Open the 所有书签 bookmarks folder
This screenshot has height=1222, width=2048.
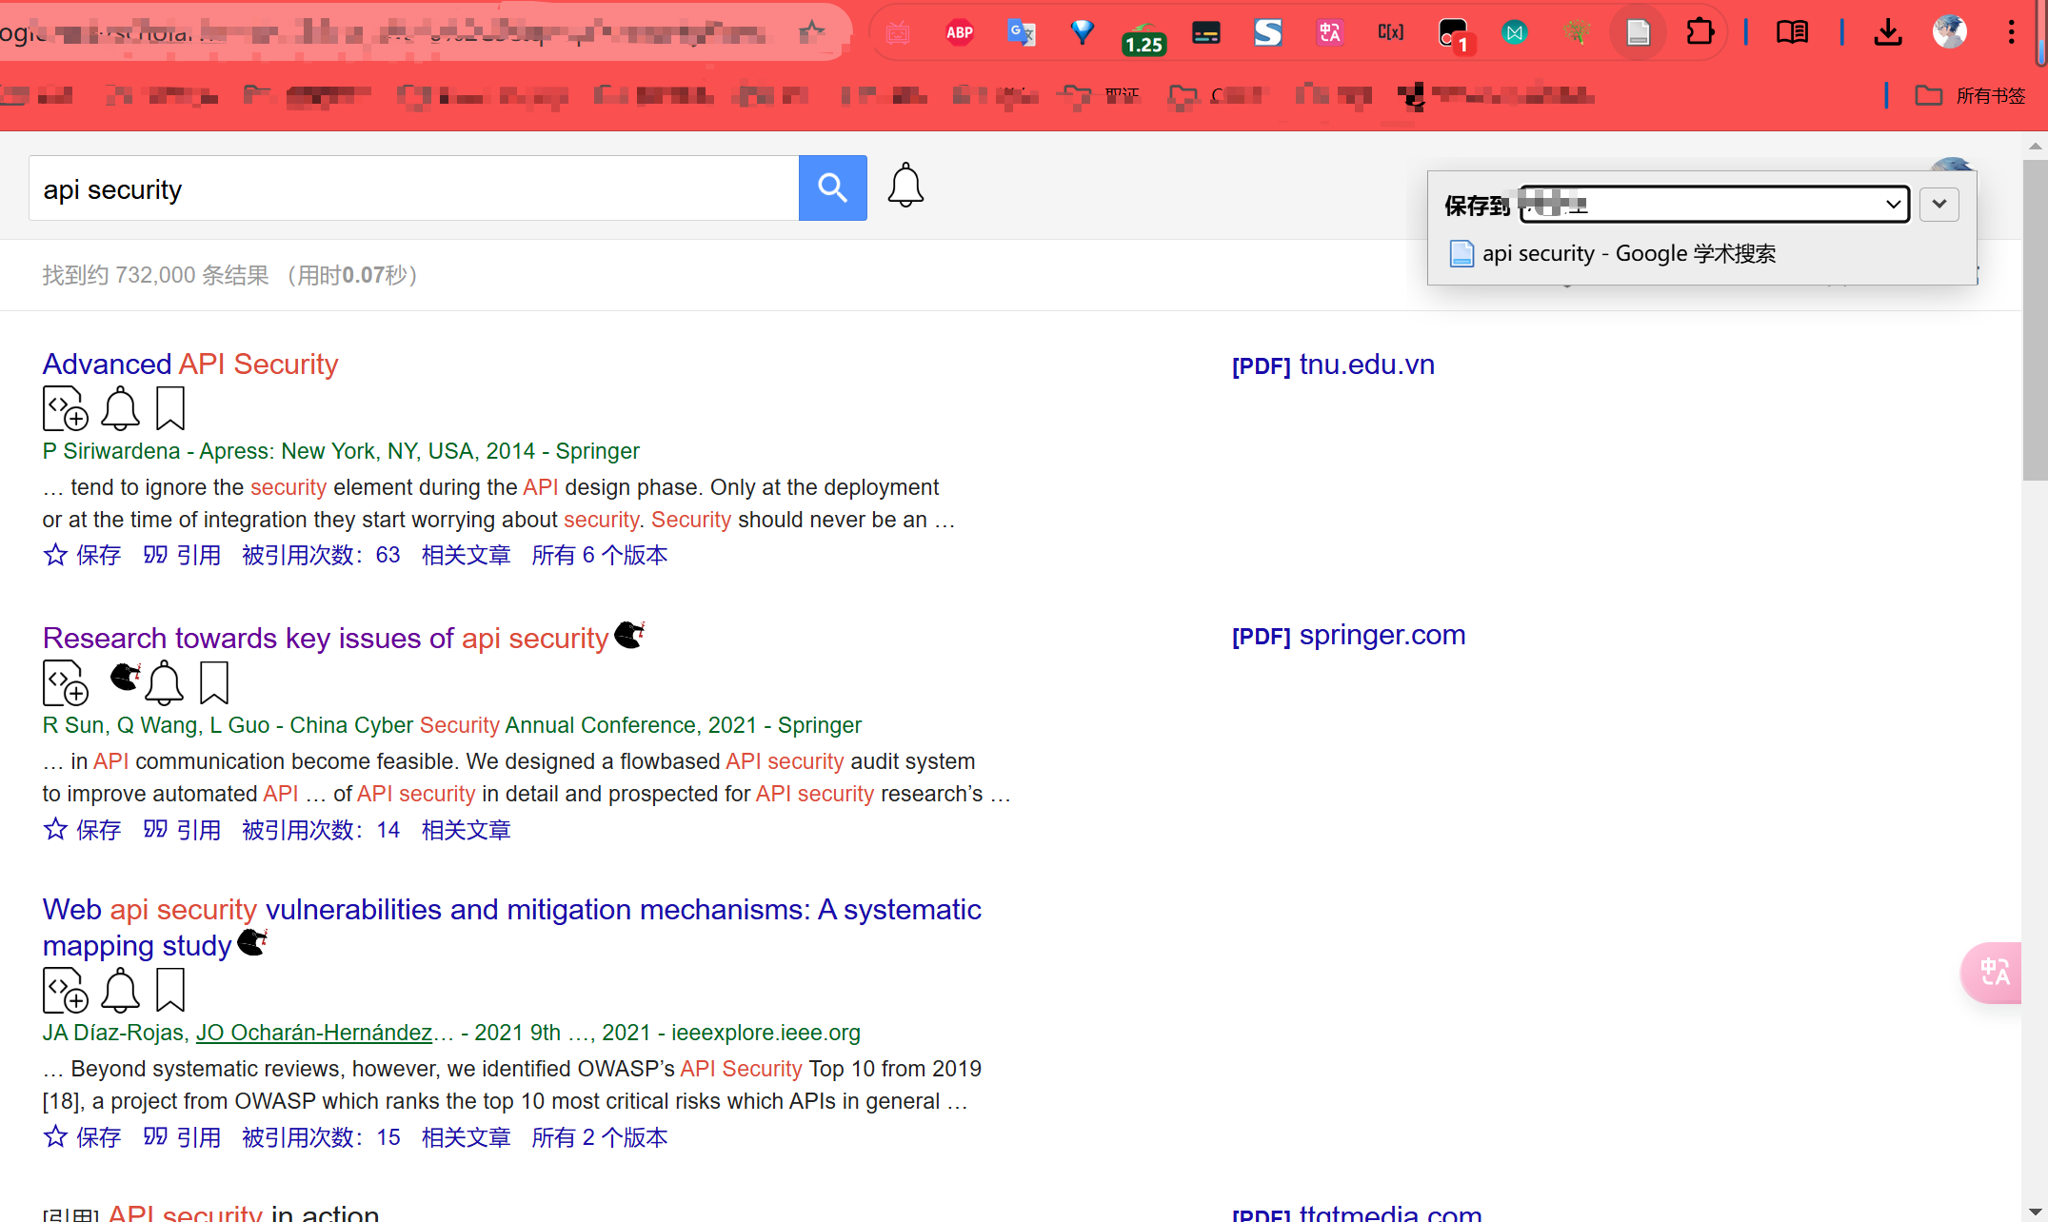tap(1970, 95)
